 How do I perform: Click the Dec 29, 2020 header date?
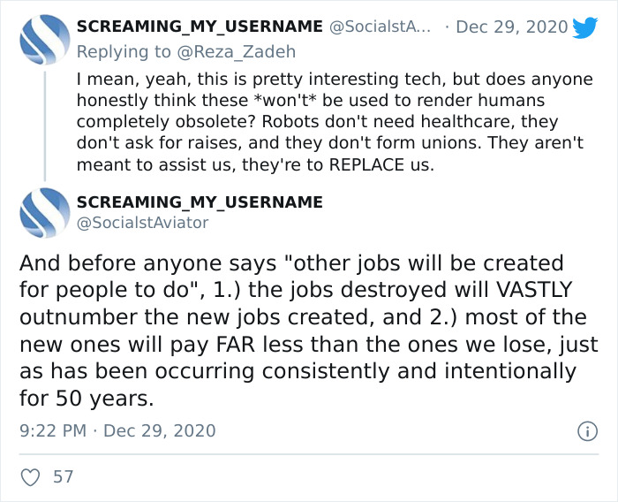[x=514, y=27]
